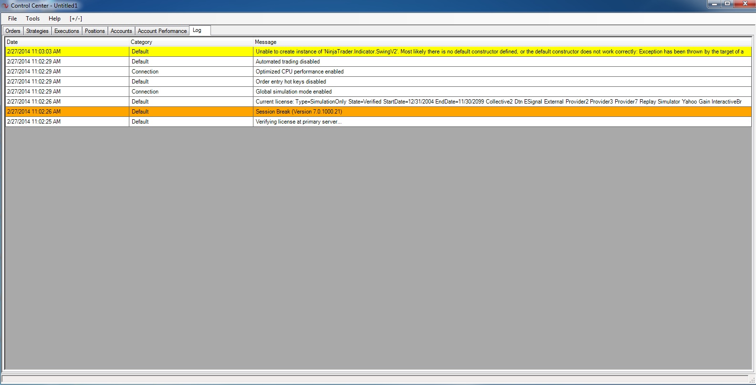The image size is (756, 385).
Task: Open the Tools menu
Action: pos(32,19)
